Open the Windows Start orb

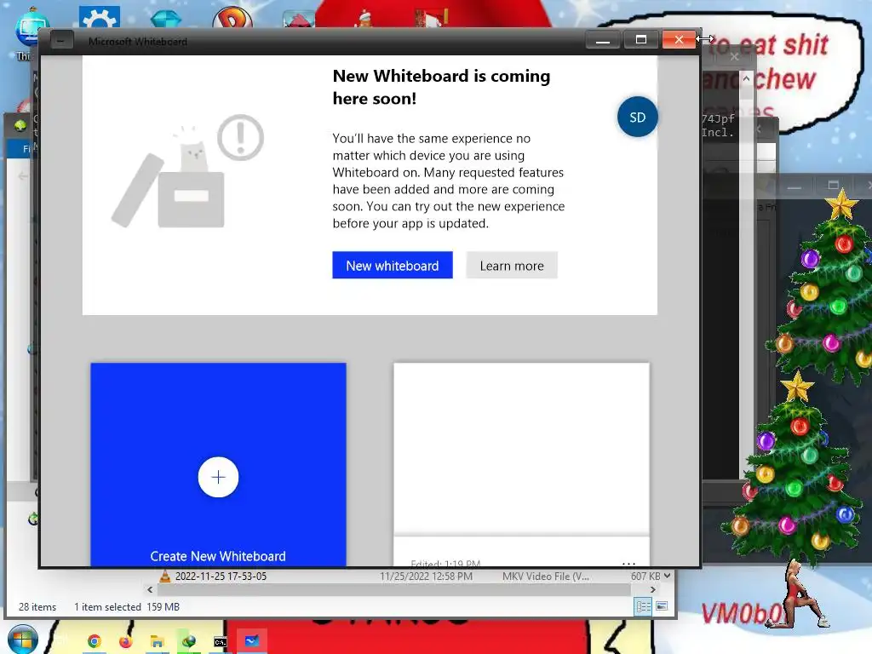pos(22,640)
